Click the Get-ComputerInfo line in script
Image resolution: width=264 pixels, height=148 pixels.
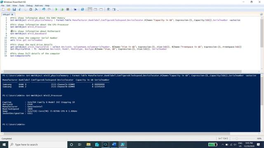(20, 56)
